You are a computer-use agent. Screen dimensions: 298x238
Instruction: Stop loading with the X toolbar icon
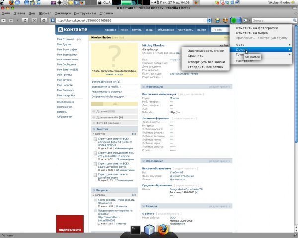[x=34, y=20]
